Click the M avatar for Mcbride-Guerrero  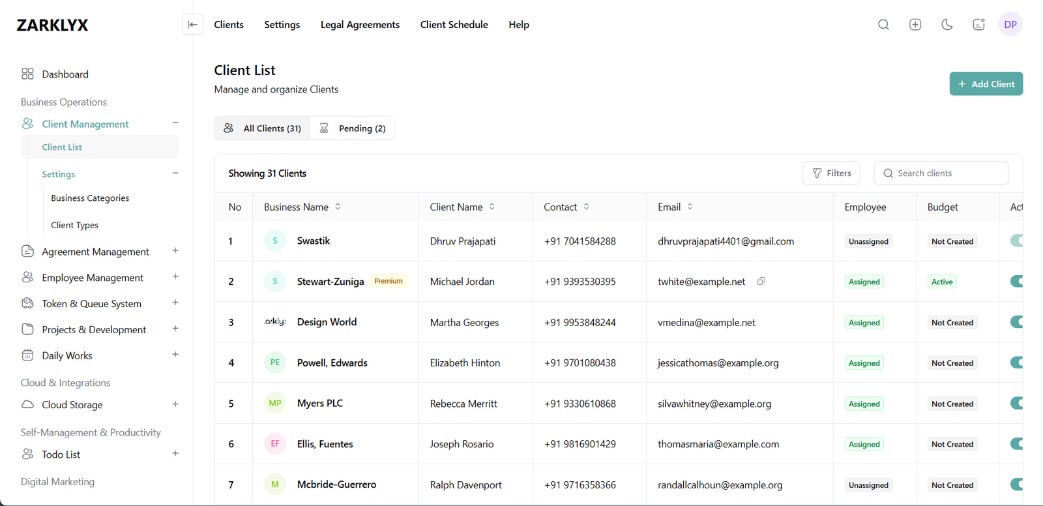pos(275,484)
